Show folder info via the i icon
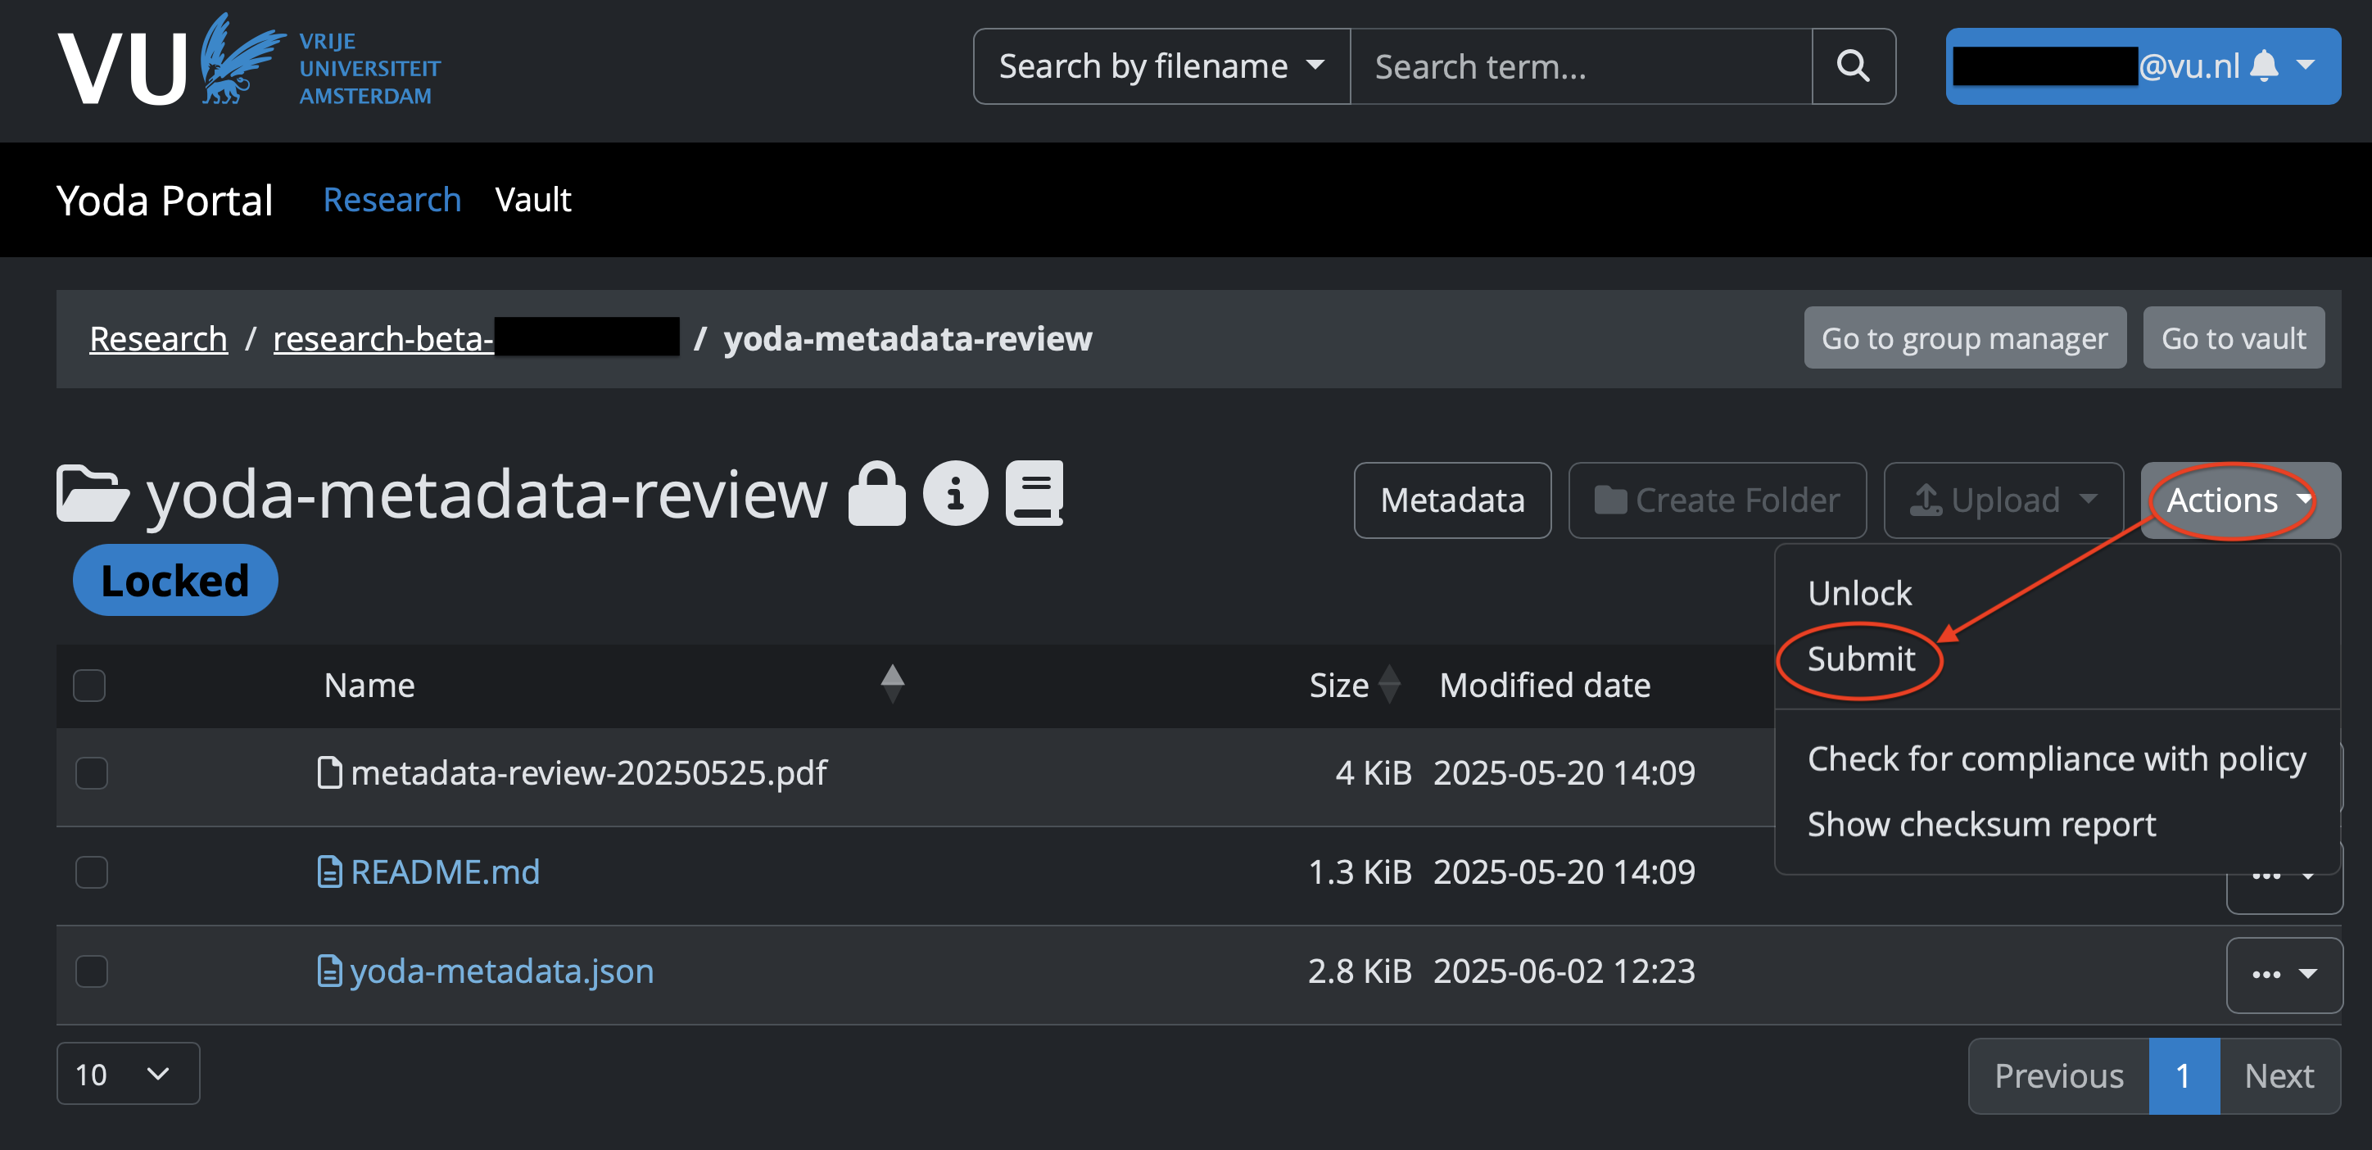This screenshot has height=1150, width=2372. 955,494
